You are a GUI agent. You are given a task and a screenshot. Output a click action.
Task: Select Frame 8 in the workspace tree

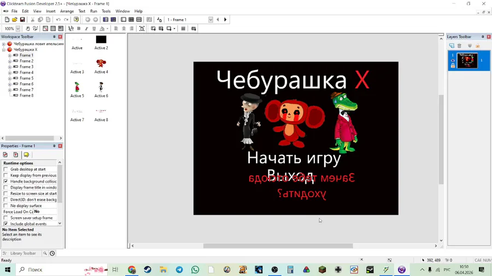26,95
